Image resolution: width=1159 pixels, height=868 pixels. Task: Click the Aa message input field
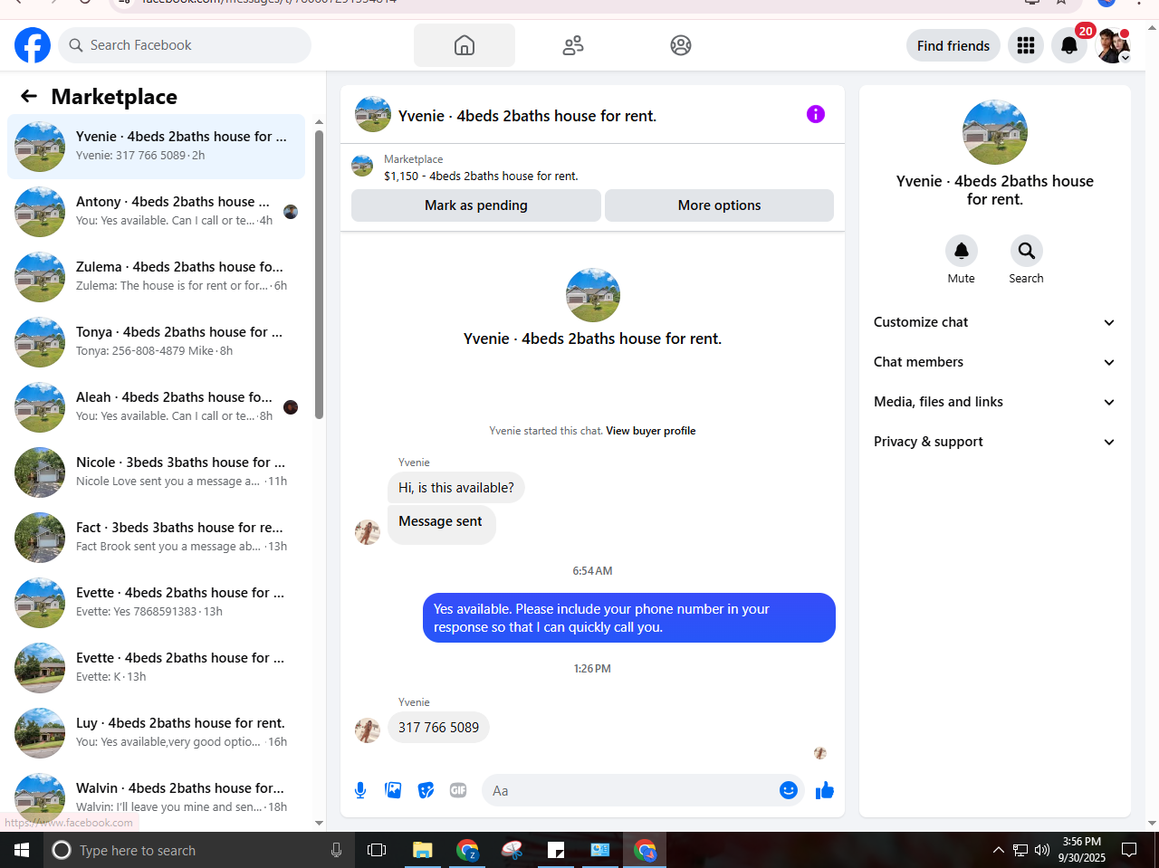(x=629, y=790)
